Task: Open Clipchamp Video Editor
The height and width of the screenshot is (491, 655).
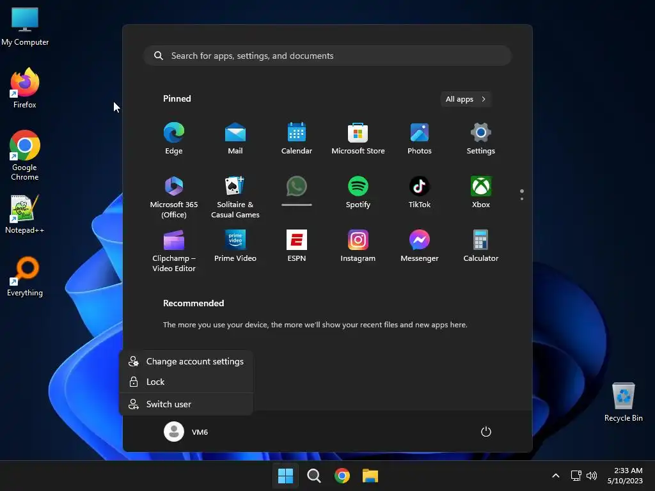Action: (x=174, y=251)
